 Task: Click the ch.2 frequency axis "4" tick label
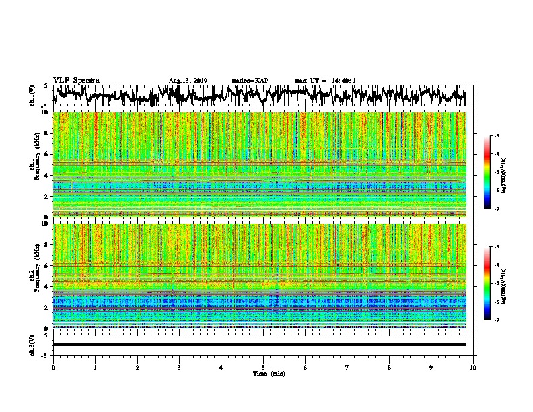[47, 287]
